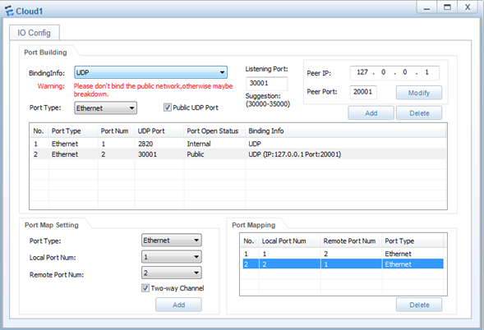Image resolution: width=484 pixels, height=330 pixels.
Task: Click the Peer IP address field
Action: [394, 73]
